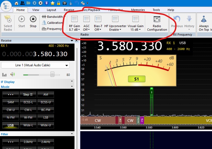Screen dimensions: 212x149
Task: Open the quick access toolbar customize arrow
Action: pos(87,3)
